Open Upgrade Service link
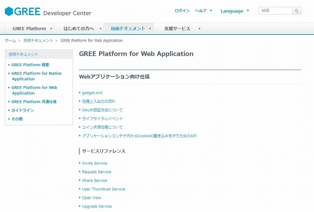The width and height of the screenshot is (314, 212). coord(97,206)
